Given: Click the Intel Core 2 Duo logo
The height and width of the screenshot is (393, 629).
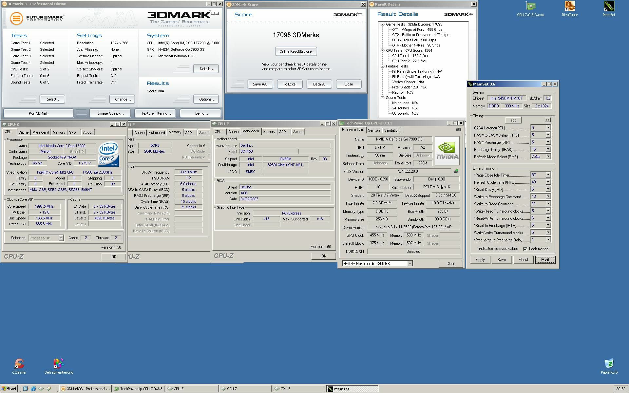Looking at the screenshot, I should (x=108, y=154).
